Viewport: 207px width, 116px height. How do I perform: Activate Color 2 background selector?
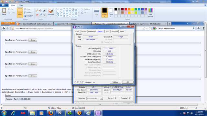[x=111, y=13]
